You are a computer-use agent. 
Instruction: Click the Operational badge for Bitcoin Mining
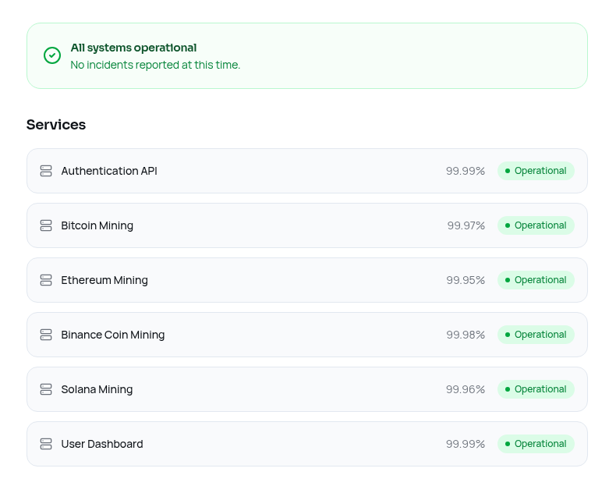tap(536, 225)
